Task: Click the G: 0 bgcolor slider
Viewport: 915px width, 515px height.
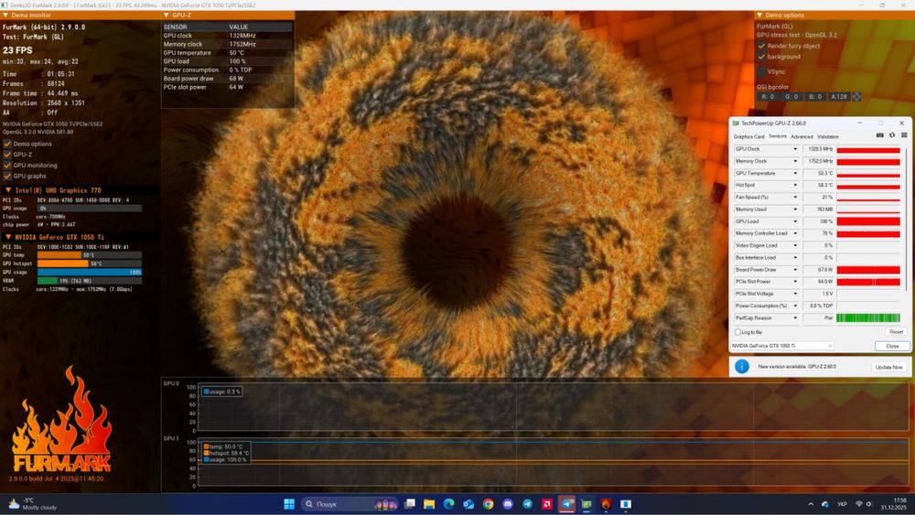Action: [791, 97]
